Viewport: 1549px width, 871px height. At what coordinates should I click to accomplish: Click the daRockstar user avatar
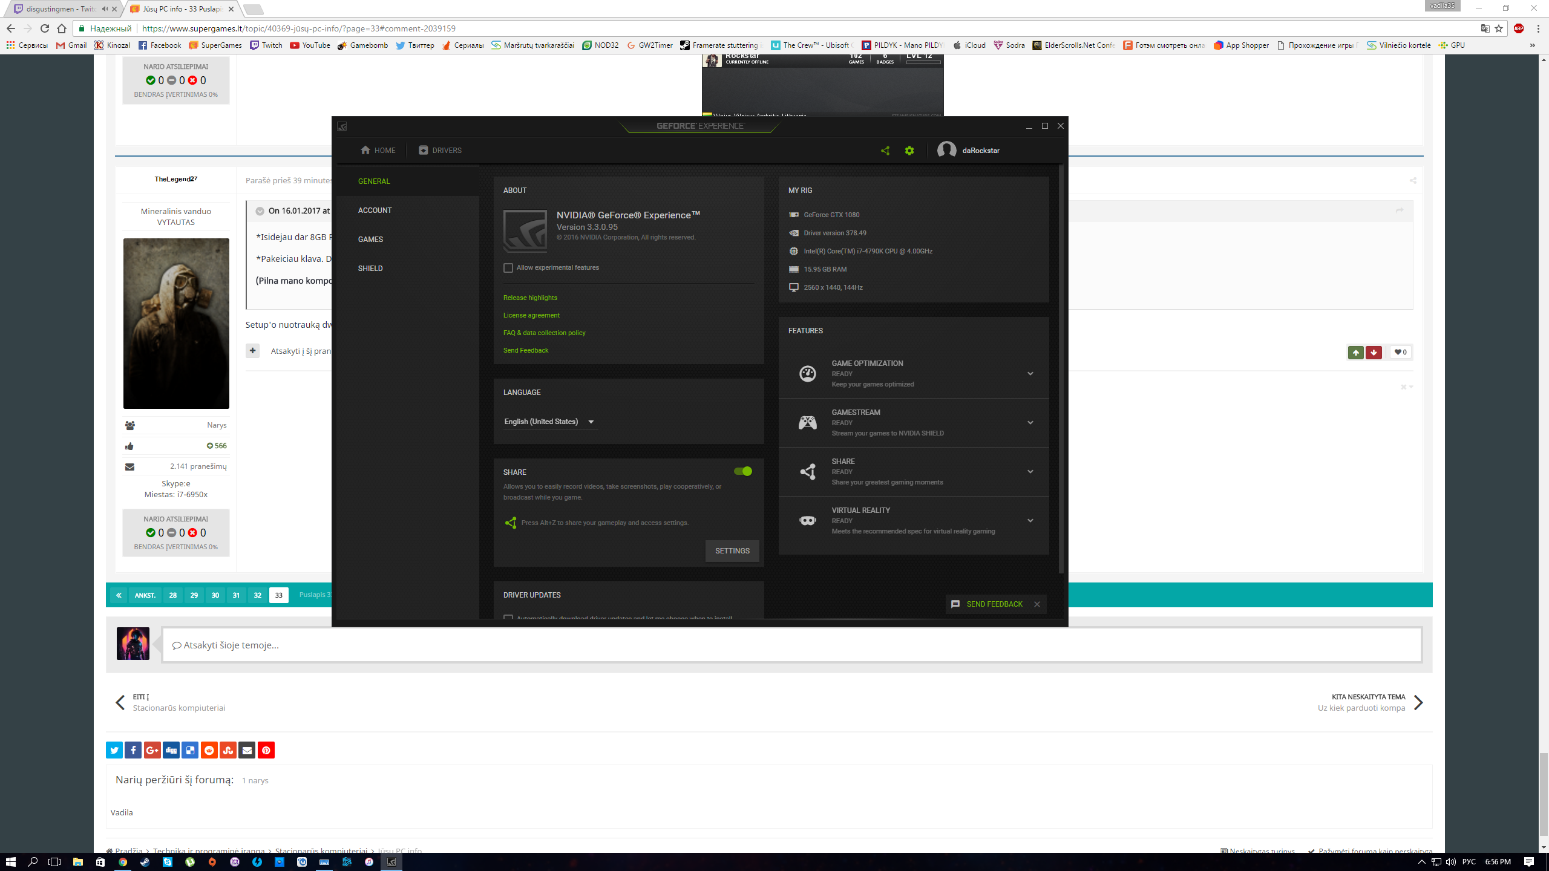tap(946, 150)
